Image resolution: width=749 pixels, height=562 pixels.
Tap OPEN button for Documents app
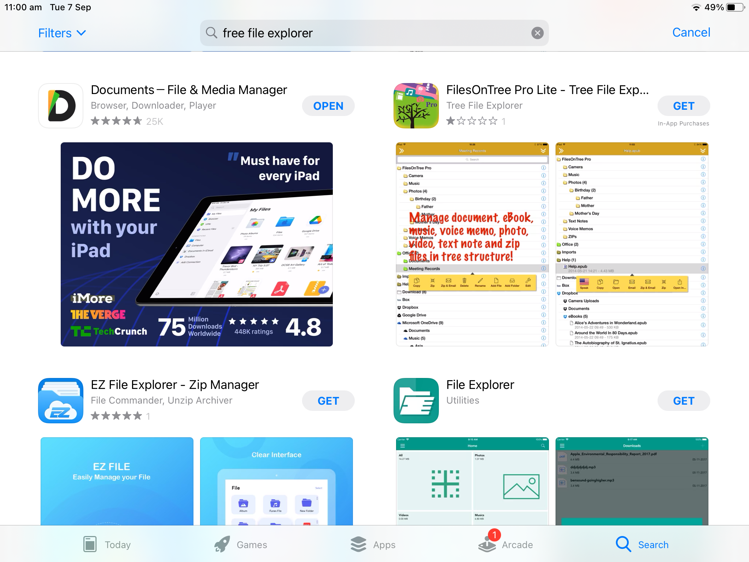tap(328, 106)
